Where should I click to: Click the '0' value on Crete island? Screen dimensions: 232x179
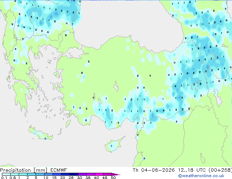(45, 138)
